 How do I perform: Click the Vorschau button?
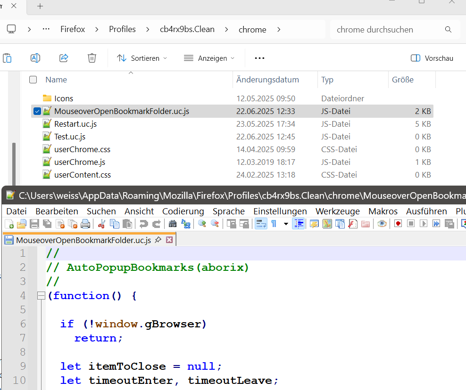tap(432, 58)
